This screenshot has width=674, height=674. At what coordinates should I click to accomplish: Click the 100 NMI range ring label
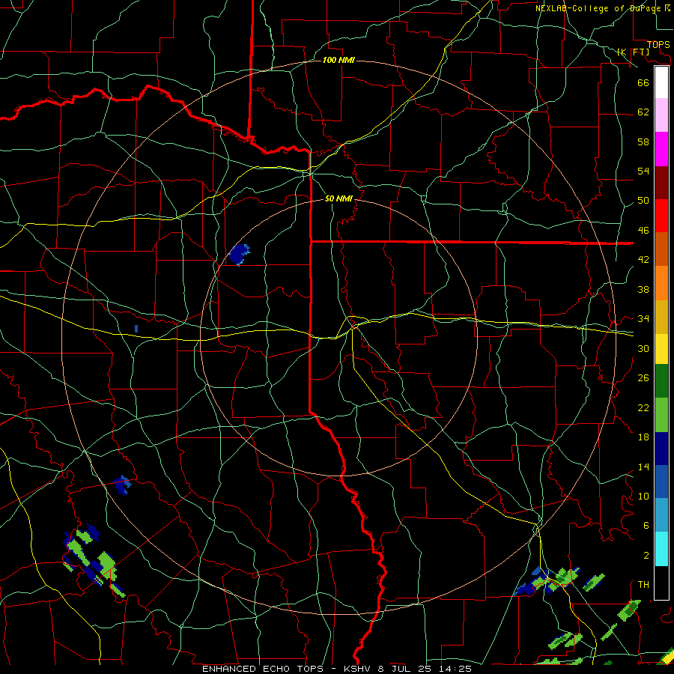[x=338, y=60]
